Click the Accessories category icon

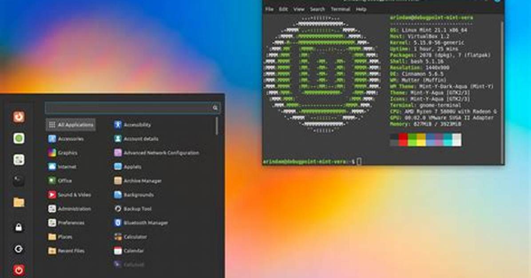point(52,139)
